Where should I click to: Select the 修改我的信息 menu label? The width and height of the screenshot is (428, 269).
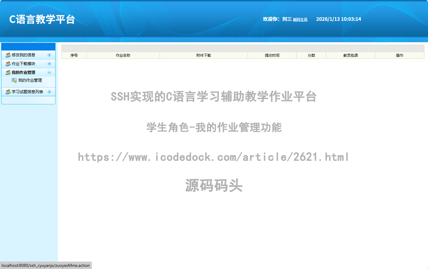pyautogui.click(x=24, y=55)
